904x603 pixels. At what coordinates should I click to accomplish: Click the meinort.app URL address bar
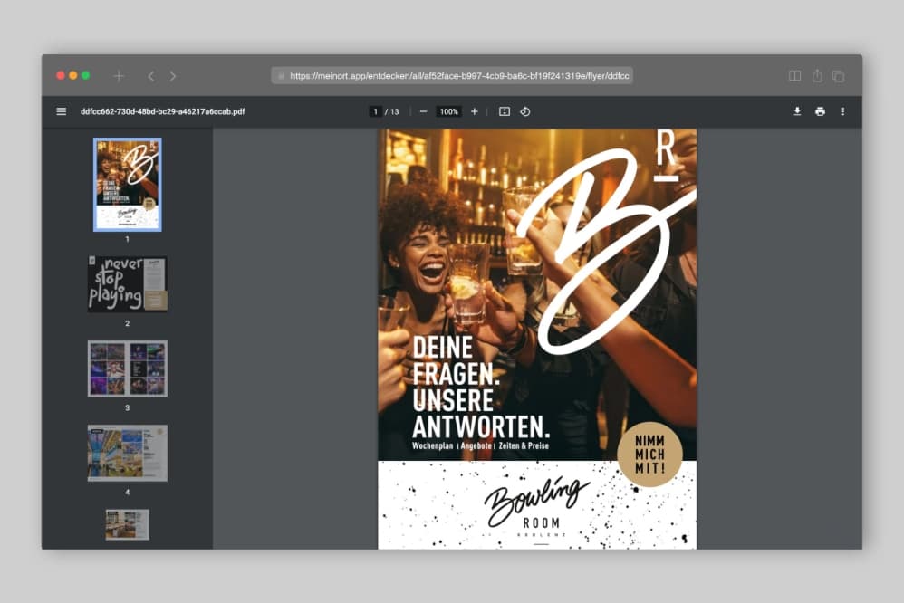(453, 76)
